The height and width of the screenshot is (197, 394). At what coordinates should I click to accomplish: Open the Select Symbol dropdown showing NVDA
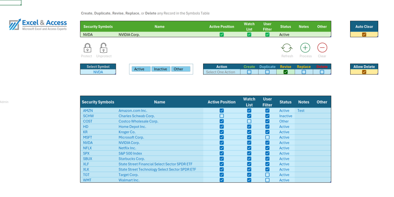pos(98,72)
